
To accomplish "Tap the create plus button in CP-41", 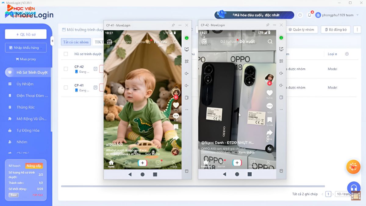I will [142, 163].
